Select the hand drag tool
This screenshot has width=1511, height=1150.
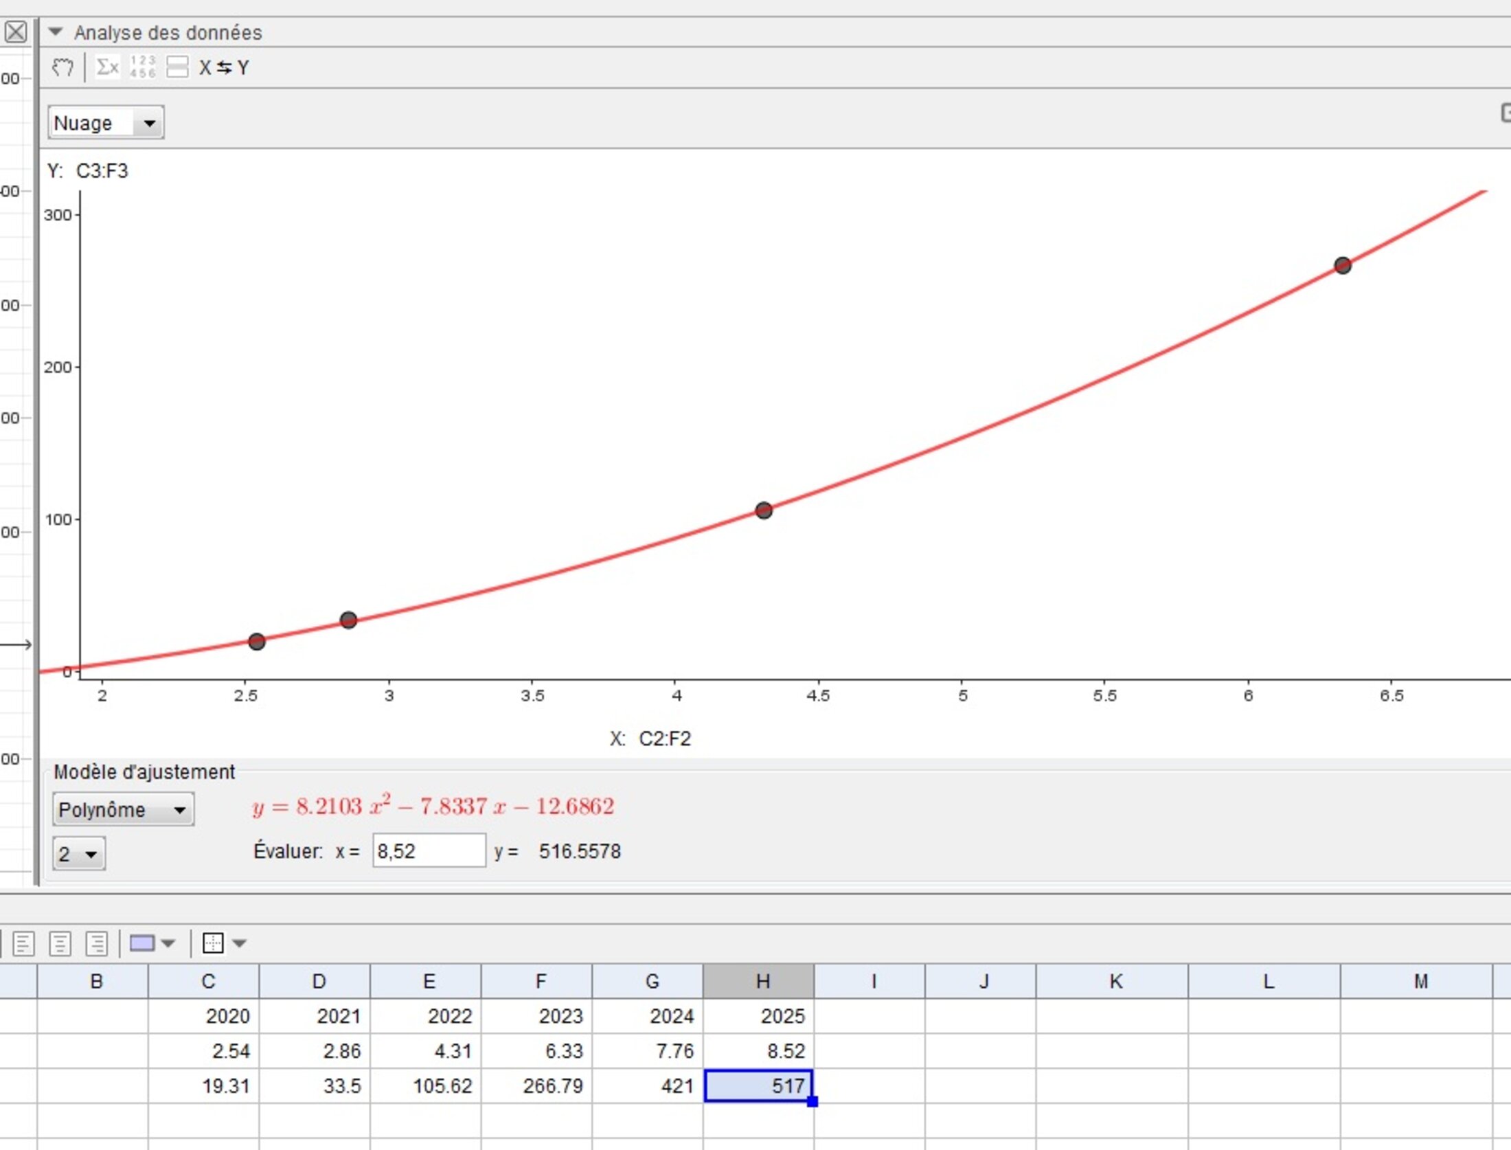click(x=63, y=67)
